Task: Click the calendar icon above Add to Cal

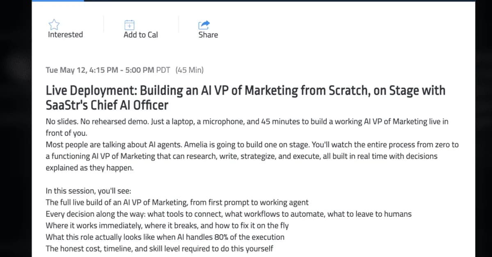Action: pyautogui.click(x=129, y=25)
